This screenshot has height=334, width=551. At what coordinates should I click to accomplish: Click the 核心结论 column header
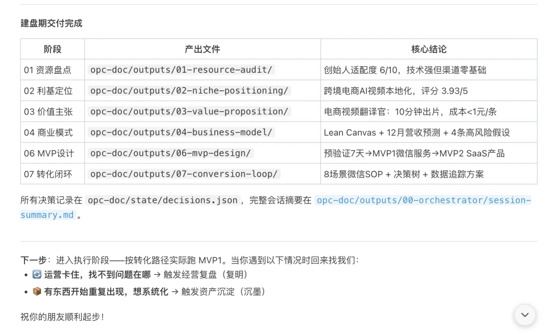pyautogui.click(x=429, y=49)
